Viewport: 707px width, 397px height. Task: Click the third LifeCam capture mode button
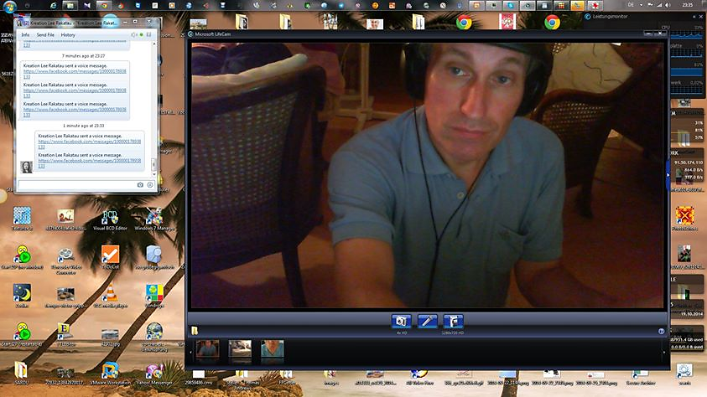pos(453,321)
